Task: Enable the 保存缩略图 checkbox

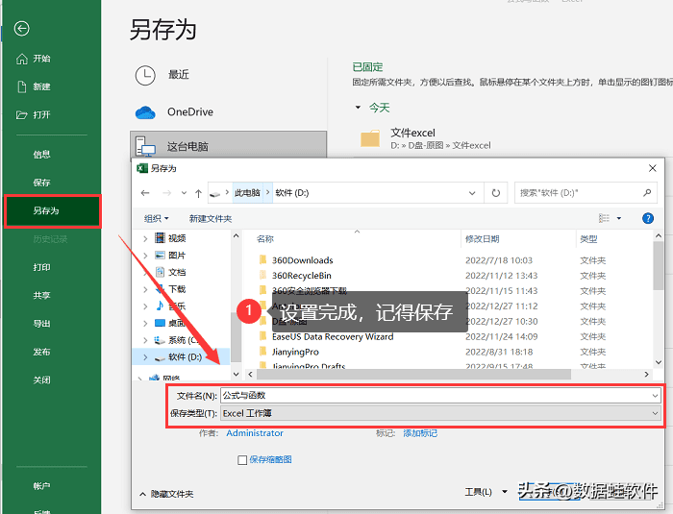Action: [x=242, y=460]
